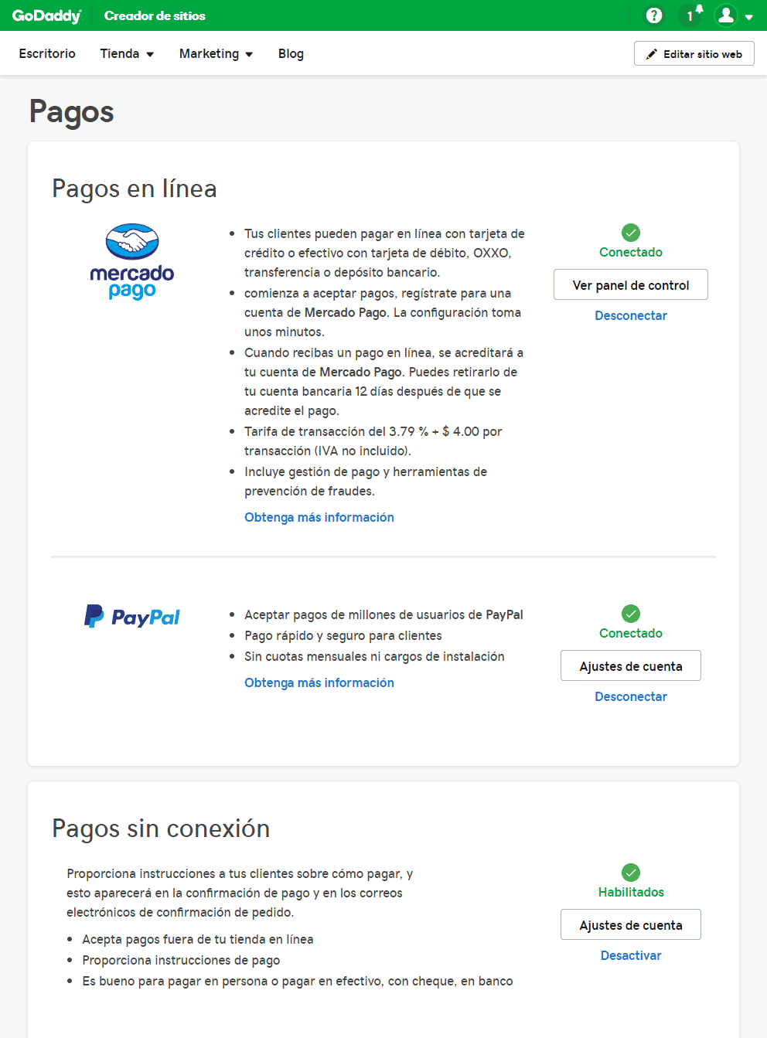The width and height of the screenshot is (767, 1038).
Task: Deactivate offline payments via Desactivar link
Action: 631,955
